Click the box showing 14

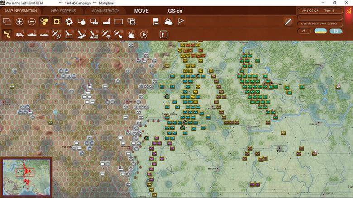coord(304,31)
